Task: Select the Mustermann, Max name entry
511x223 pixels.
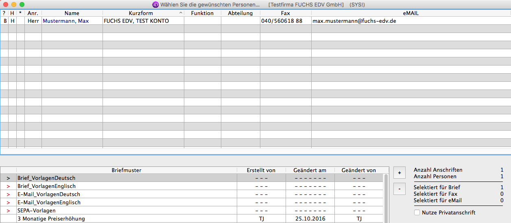Action: coord(66,21)
